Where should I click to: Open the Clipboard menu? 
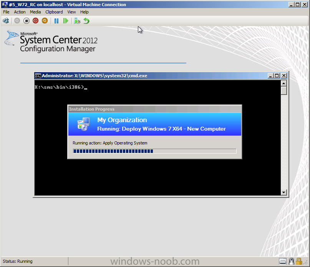click(54, 12)
